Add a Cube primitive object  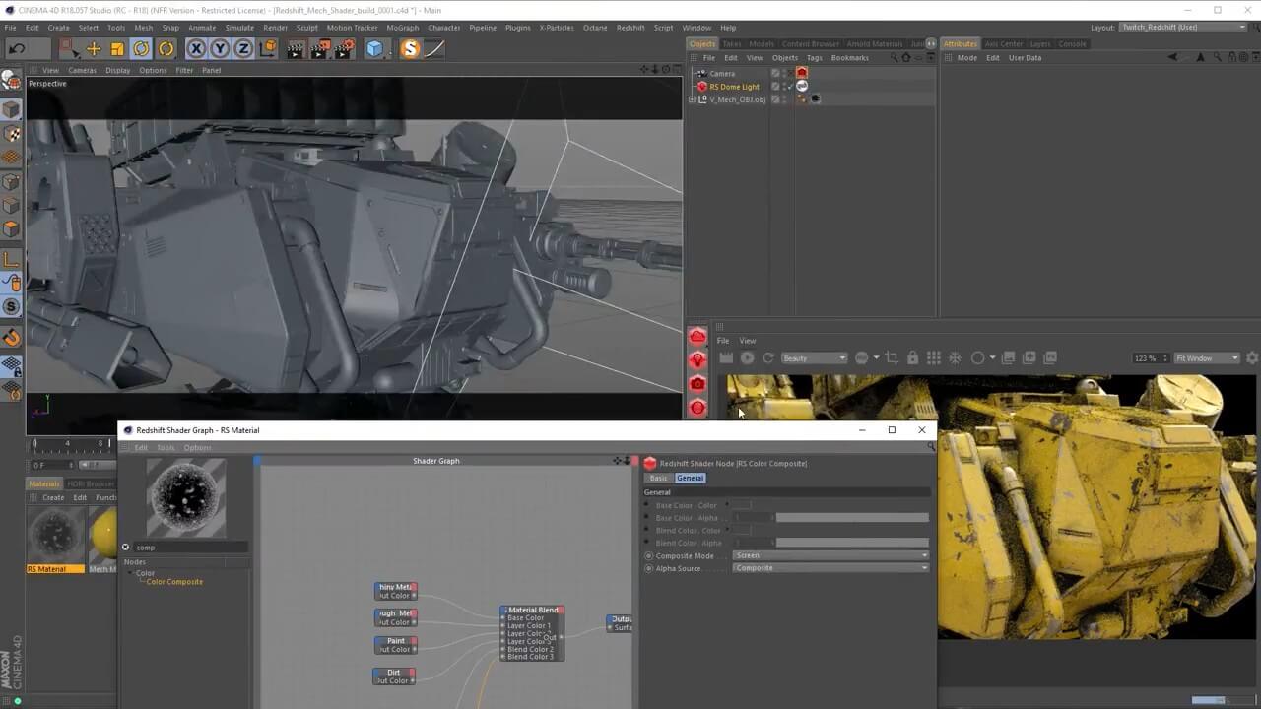coord(374,48)
